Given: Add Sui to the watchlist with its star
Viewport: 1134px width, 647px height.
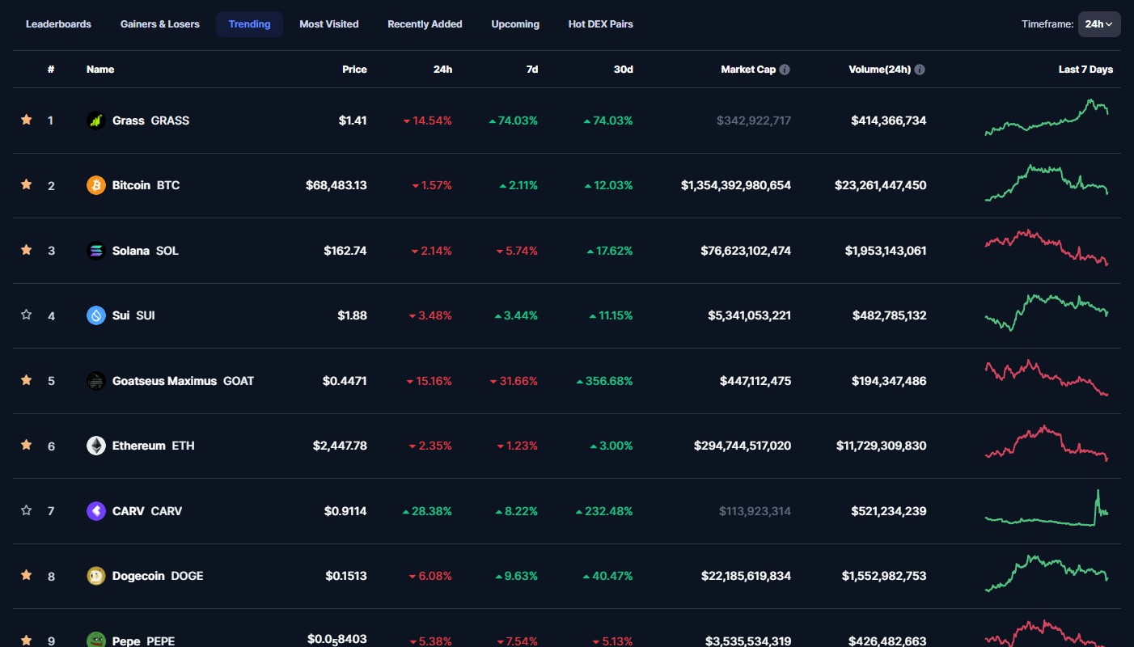Looking at the screenshot, I should [x=26, y=315].
